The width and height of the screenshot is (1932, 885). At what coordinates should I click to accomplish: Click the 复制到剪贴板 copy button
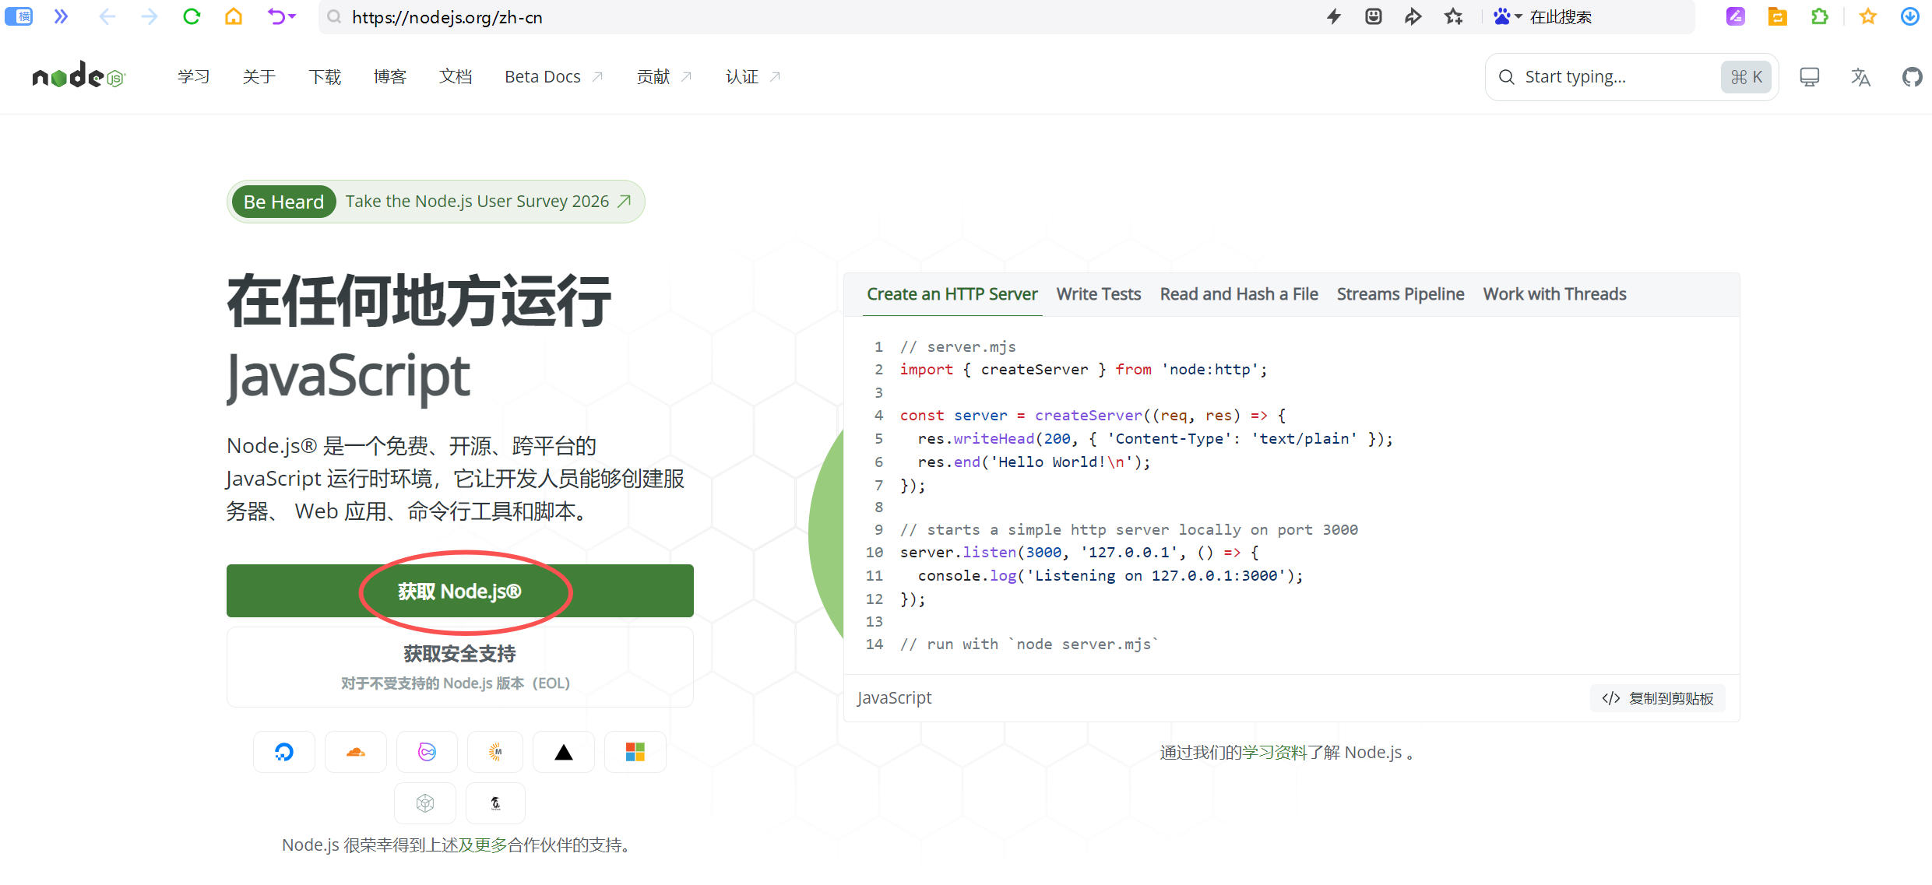coord(1658,698)
